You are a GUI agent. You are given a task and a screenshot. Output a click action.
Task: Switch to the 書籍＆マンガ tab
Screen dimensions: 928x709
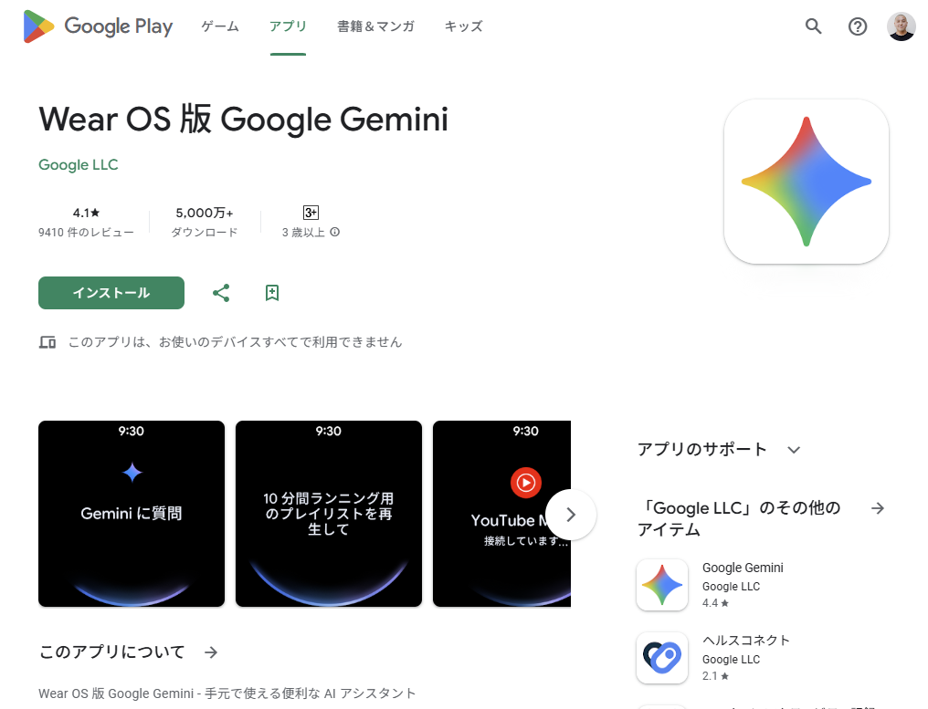pos(375,26)
